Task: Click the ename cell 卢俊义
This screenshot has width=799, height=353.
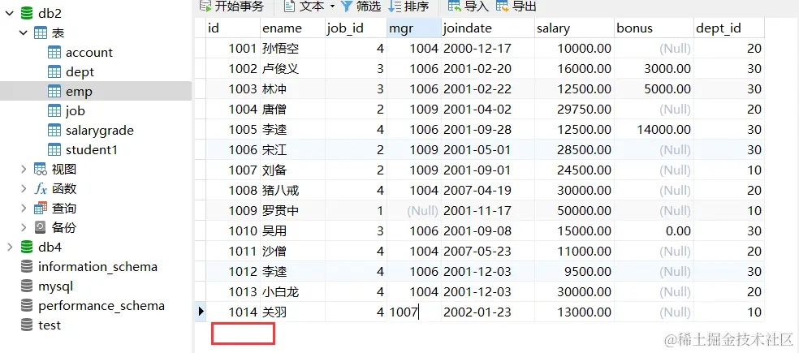Action: pyautogui.click(x=292, y=69)
